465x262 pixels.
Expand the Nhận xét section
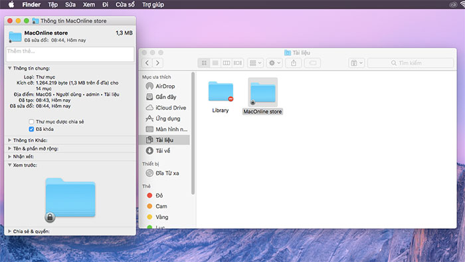pos(9,156)
